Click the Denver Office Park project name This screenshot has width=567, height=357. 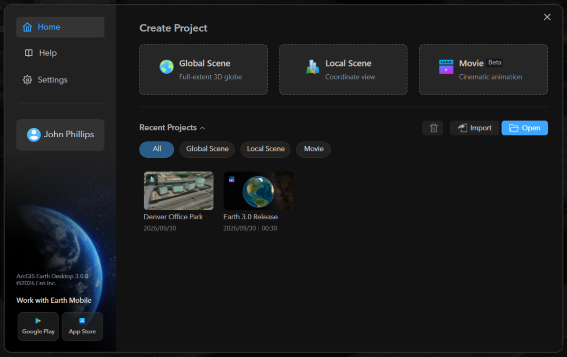click(173, 217)
